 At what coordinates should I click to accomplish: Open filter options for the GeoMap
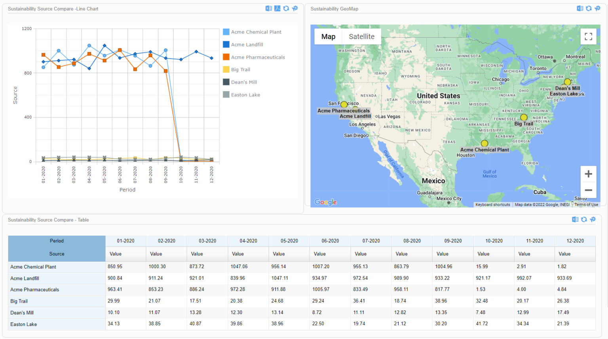(x=598, y=8)
